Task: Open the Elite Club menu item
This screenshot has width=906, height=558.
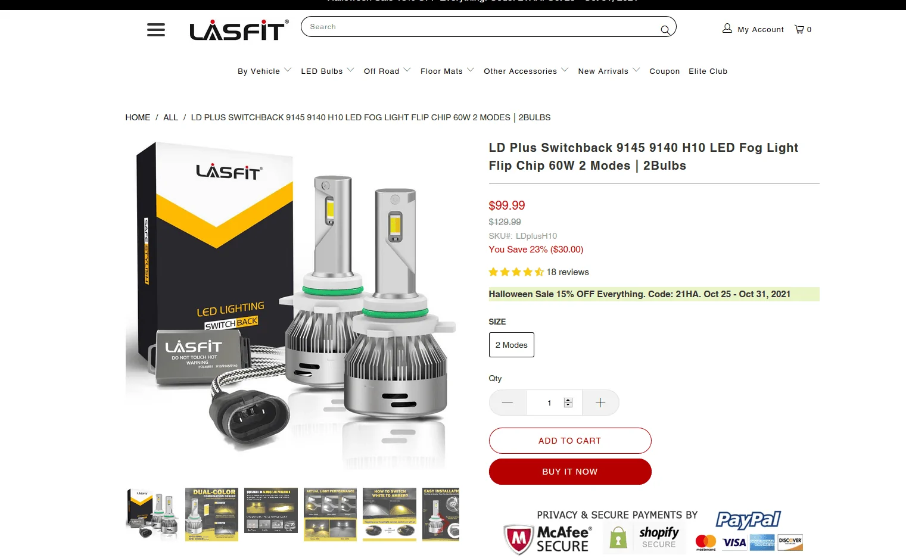Action: (x=708, y=71)
